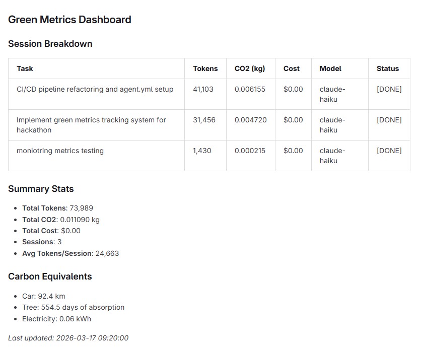Click the Tokens column header
The width and height of the screenshot is (422, 348).
tap(205, 68)
